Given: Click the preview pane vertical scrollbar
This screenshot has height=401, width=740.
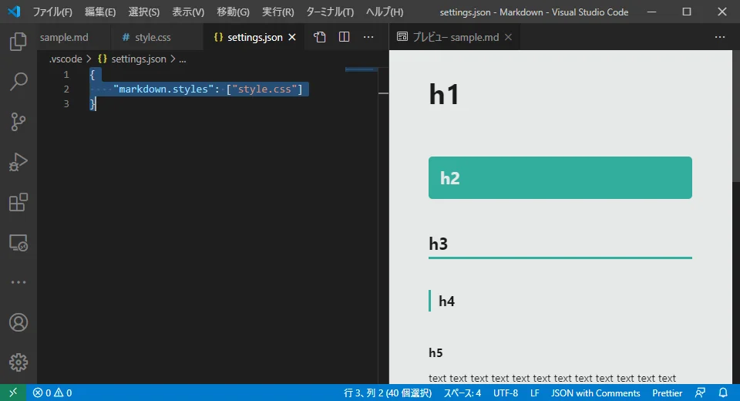Looking at the screenshot, I should point(735,115).
